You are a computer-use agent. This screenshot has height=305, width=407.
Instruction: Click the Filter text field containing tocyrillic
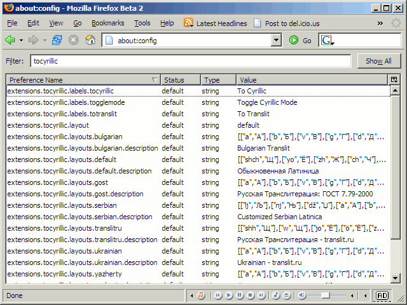(x=191, y=61)
